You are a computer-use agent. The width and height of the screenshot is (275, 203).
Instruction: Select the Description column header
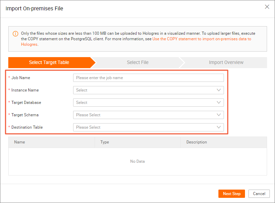coord(197,142)
